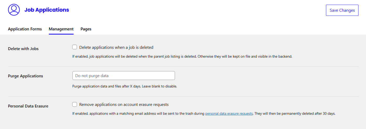Enable the Delete applications with job checkbox
The image size is (366, 129).
[x=75, y=47]
